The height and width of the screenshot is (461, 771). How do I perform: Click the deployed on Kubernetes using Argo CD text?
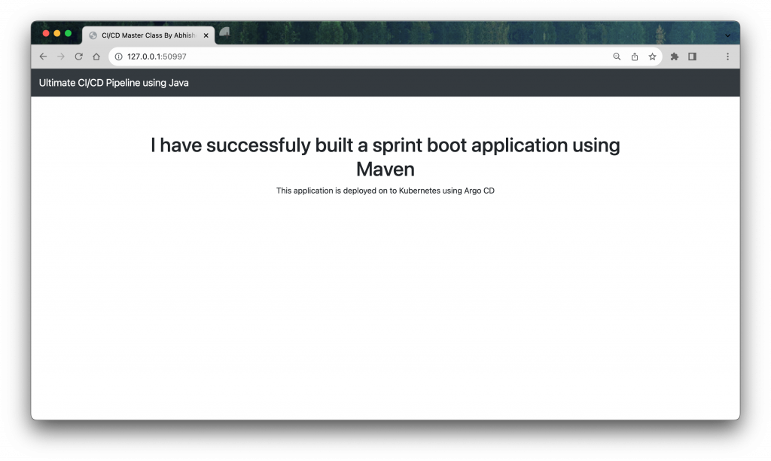click(x=385, y=191)
